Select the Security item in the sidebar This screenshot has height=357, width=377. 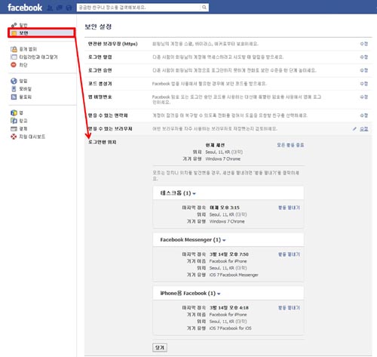(x=41, y=33)
